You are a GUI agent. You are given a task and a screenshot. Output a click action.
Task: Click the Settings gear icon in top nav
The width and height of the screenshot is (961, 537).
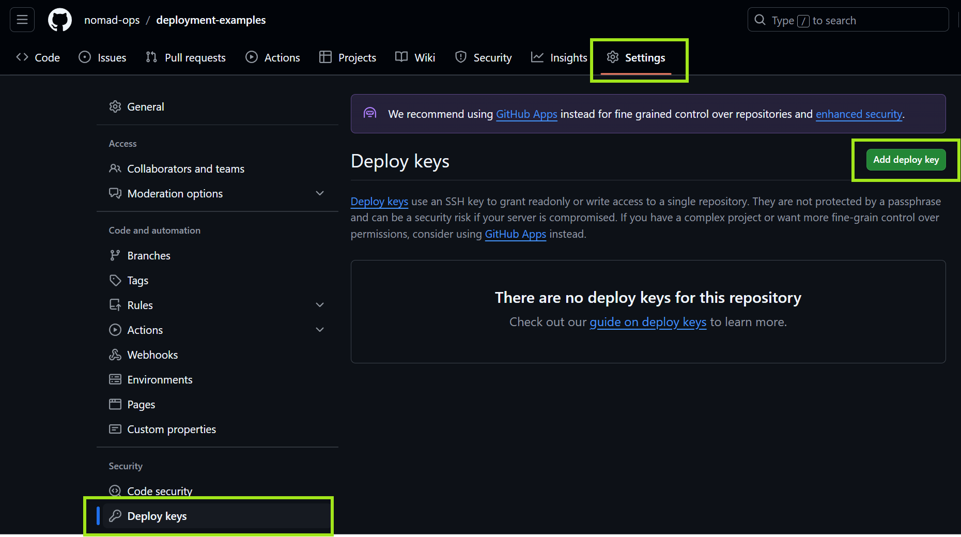click(x=613, y=57)
